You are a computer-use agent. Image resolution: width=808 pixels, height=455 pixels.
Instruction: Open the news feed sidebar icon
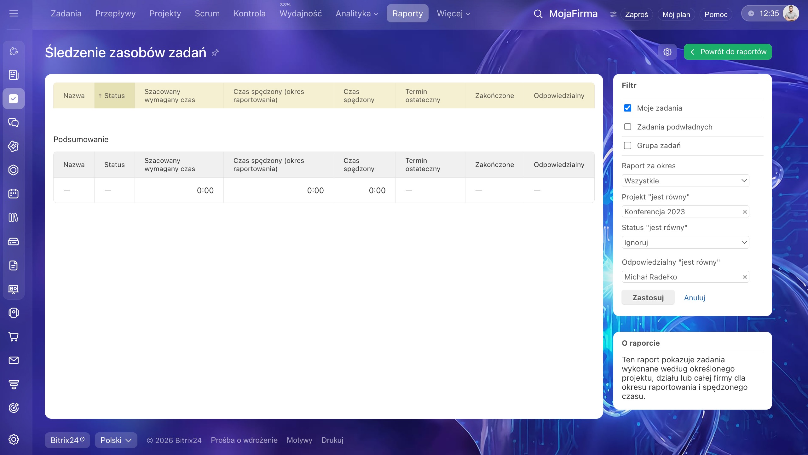(x=14, y=75)
